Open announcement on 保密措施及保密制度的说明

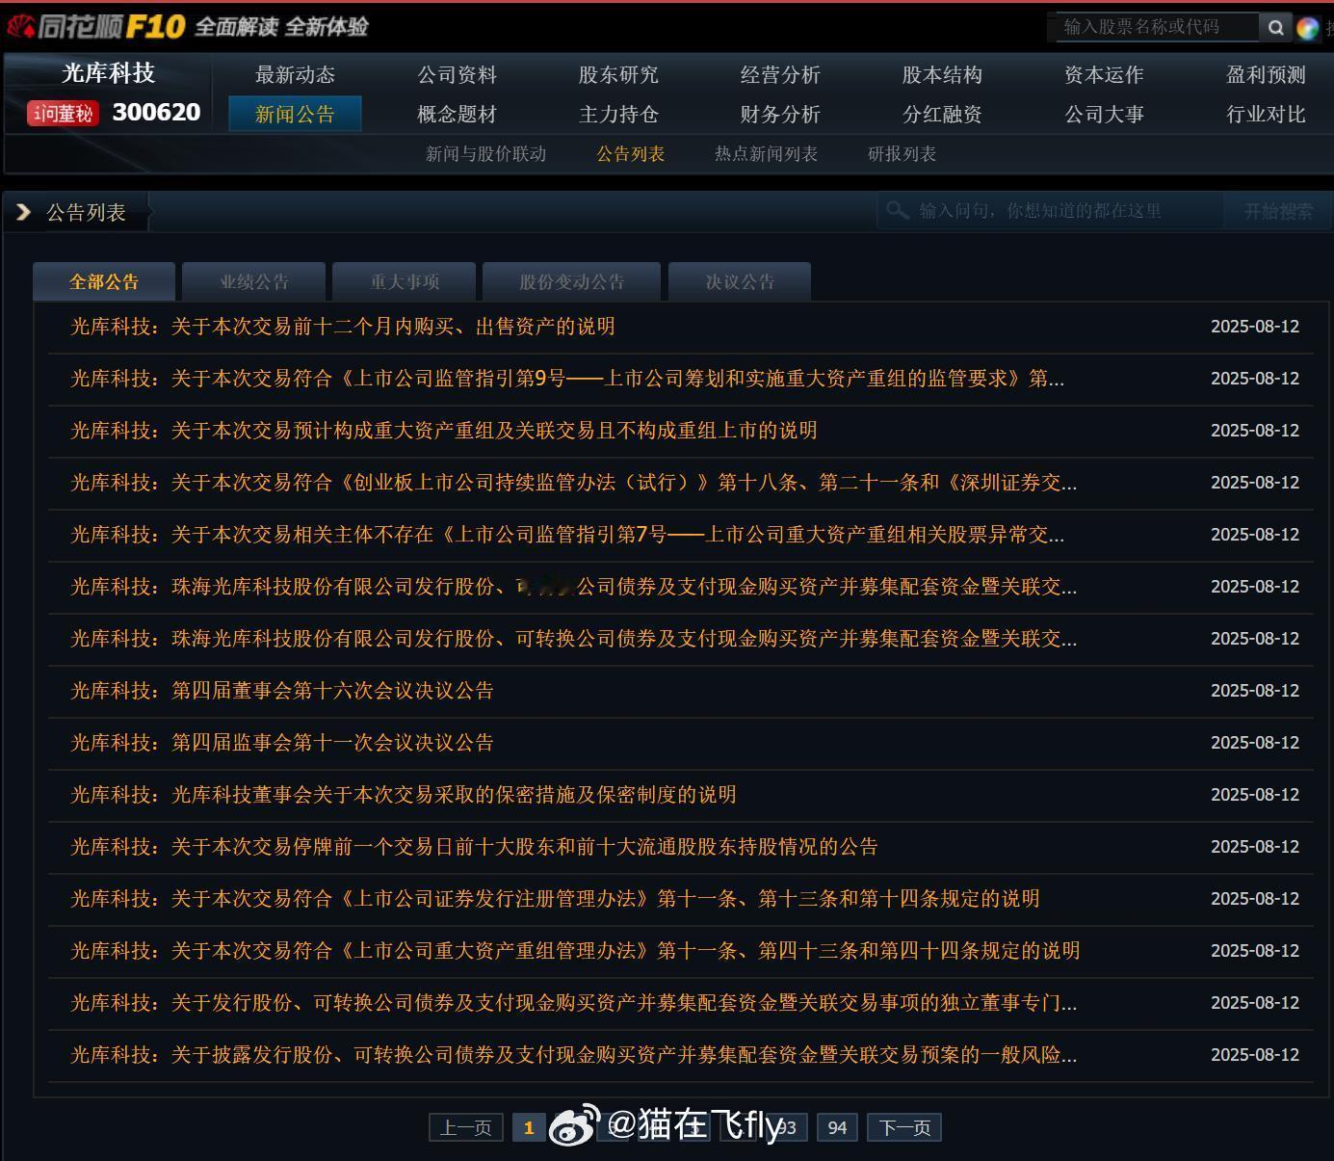click(404, 795)
